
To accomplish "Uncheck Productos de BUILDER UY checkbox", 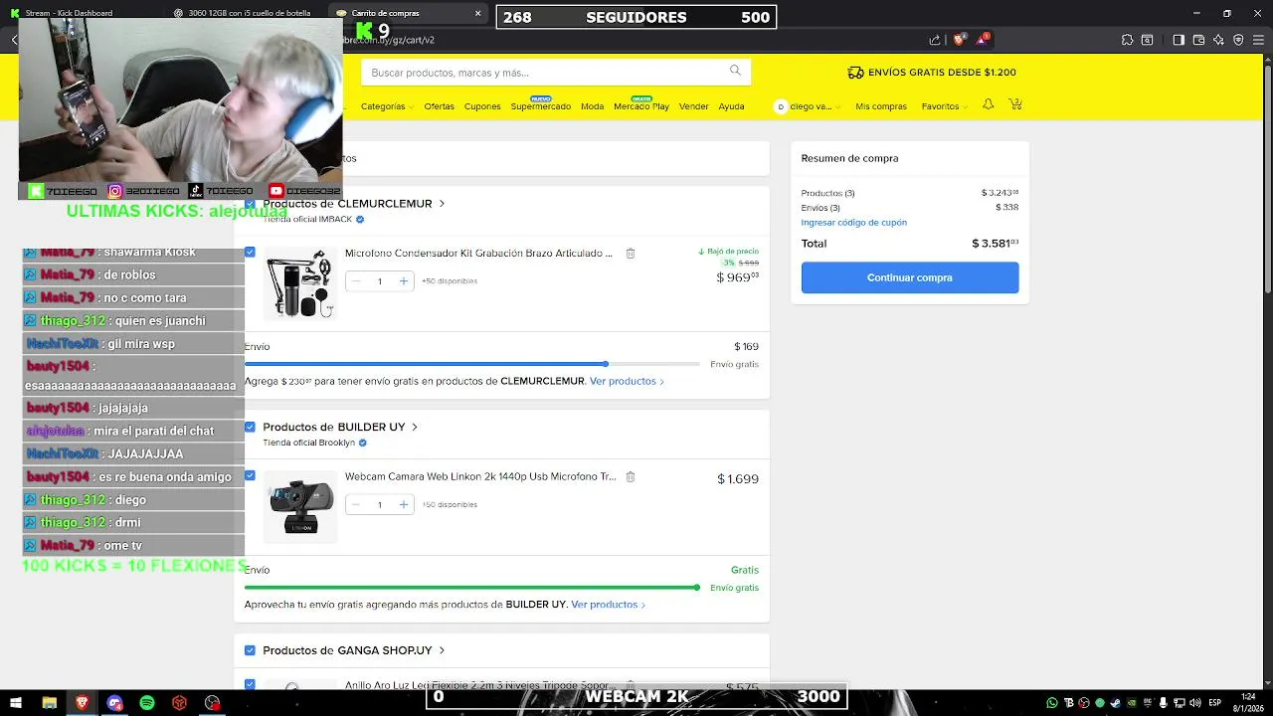I will (250, 428).
